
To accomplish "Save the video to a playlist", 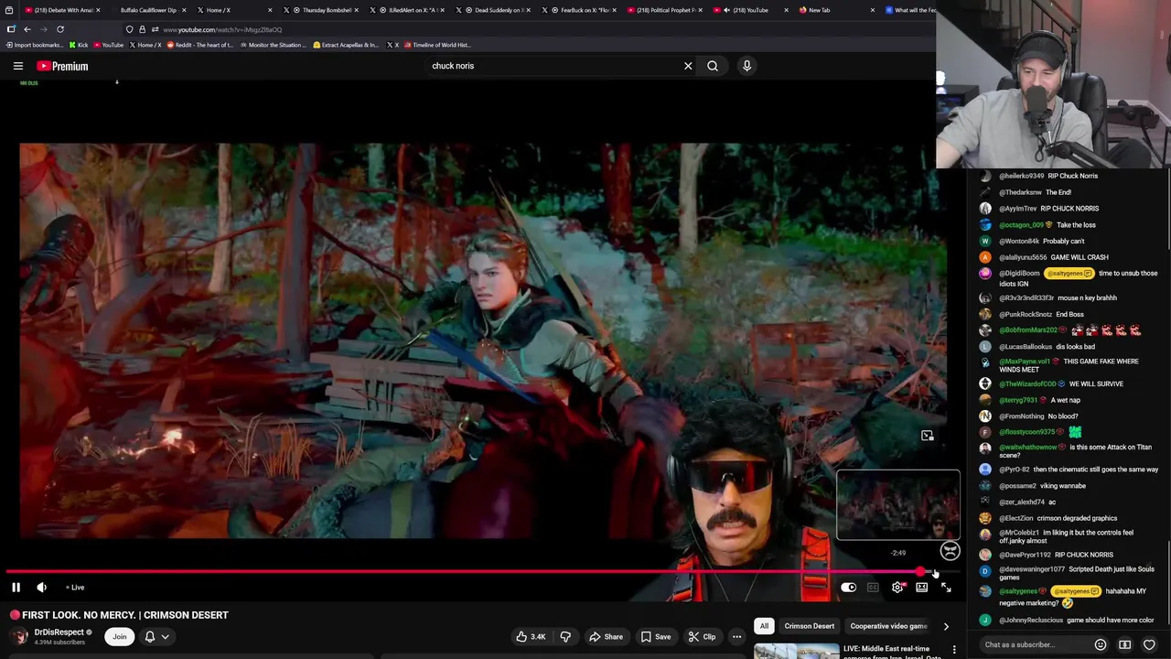I will click(x=656, y=637).
